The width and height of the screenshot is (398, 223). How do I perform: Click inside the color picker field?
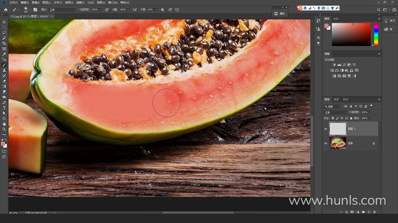[x=351, y=35]
